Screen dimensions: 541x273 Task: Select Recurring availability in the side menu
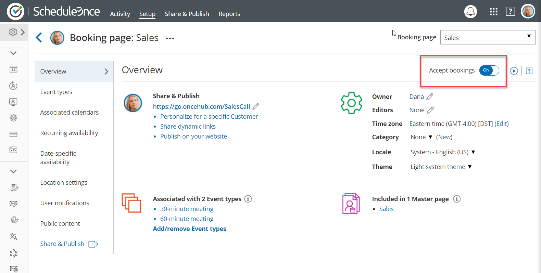(x=69, y=133)
